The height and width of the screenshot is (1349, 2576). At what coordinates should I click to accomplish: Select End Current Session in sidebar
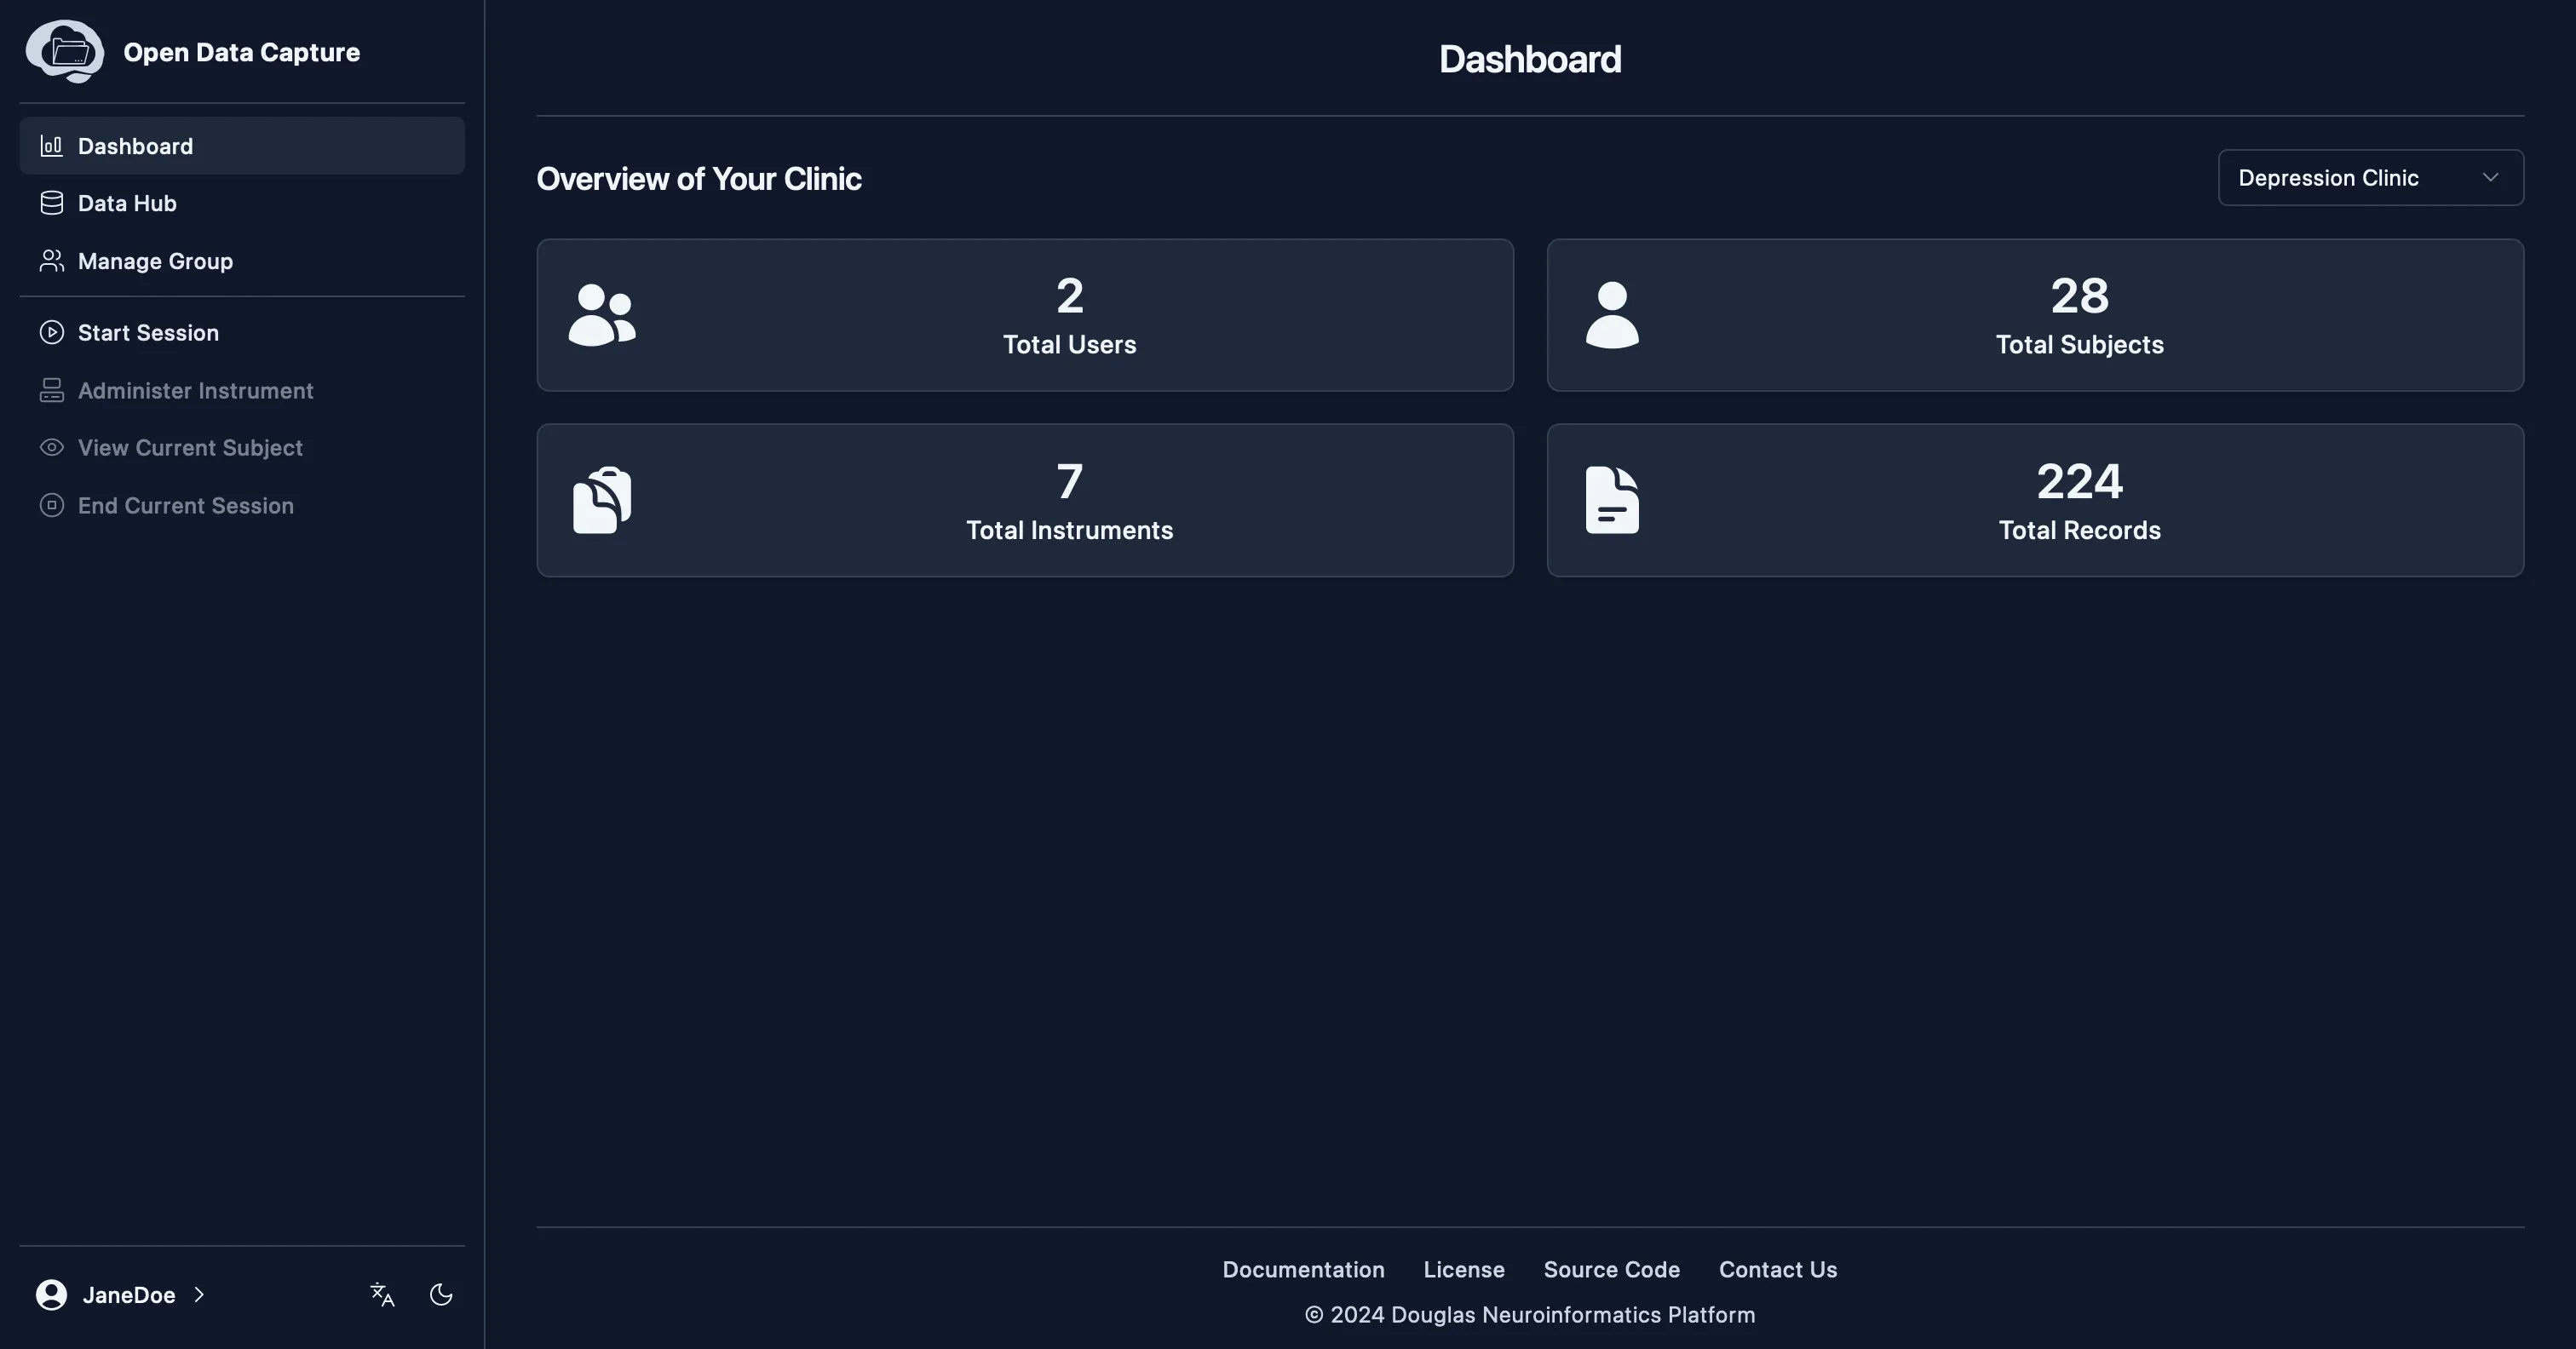[242, 505]
